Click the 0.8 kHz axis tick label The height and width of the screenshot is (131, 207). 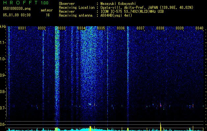pyautogui.click(x=2, y=92)
